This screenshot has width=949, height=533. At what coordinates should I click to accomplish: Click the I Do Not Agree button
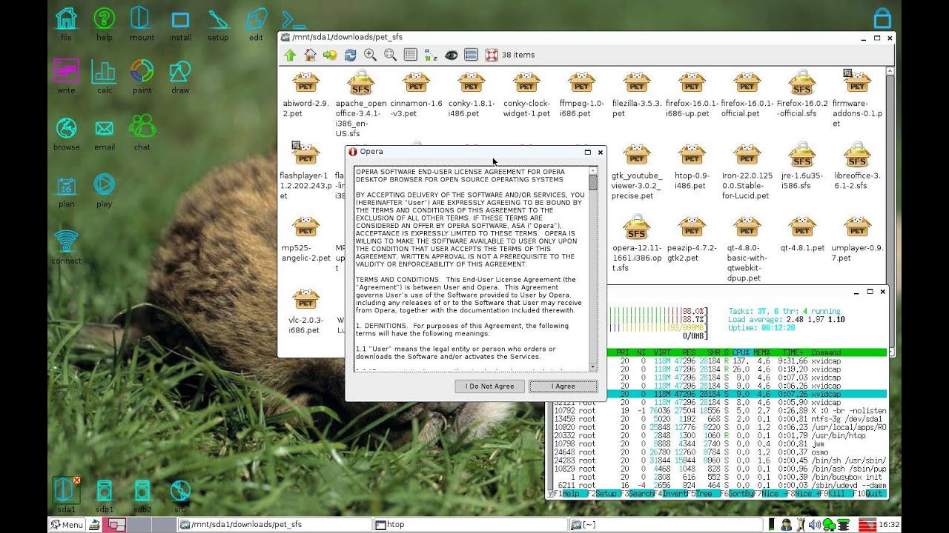coord(489,386)
